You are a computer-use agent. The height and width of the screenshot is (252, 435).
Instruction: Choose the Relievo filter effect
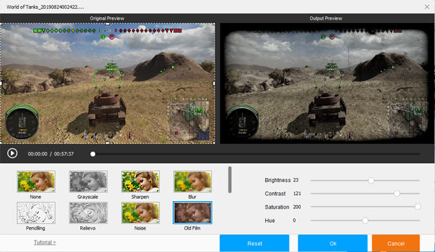pos(88,213)
